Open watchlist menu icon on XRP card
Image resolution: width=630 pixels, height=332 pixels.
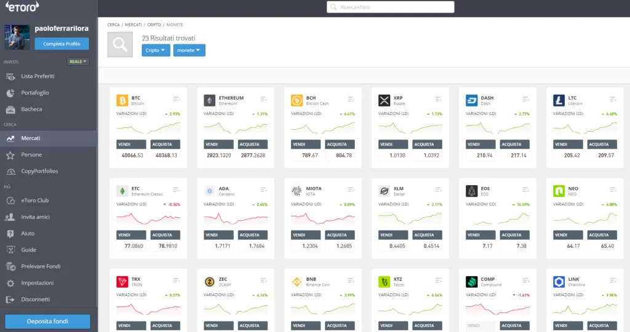438,99
